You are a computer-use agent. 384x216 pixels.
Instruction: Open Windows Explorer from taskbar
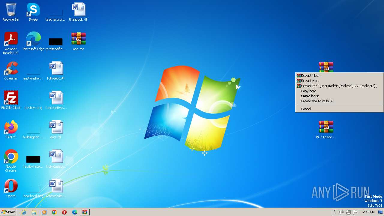[34, 212]
